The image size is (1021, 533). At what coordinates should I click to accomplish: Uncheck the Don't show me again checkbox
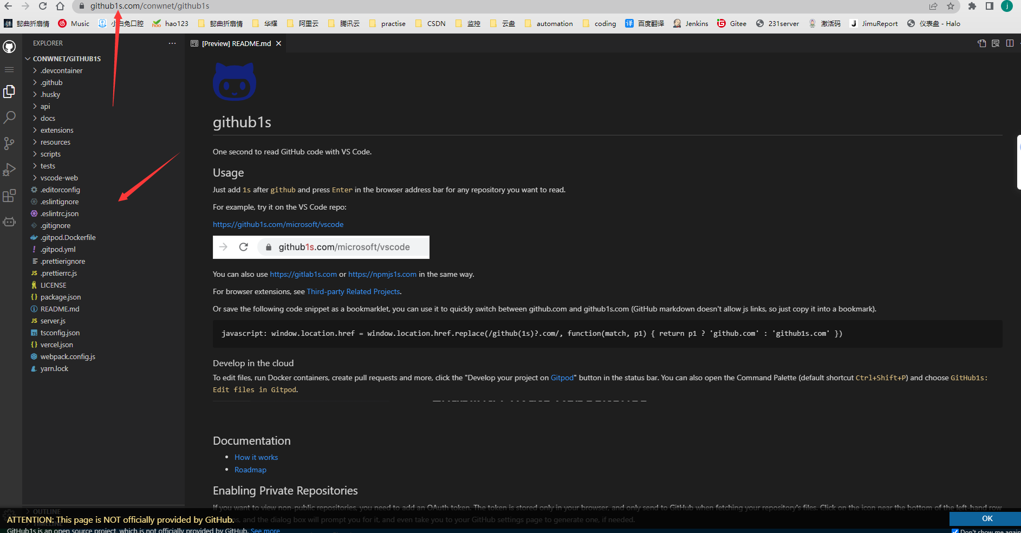pyautogui.click(x=954, y=531)
